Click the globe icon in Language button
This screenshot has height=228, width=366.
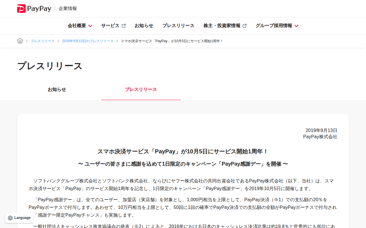[10, 218]
